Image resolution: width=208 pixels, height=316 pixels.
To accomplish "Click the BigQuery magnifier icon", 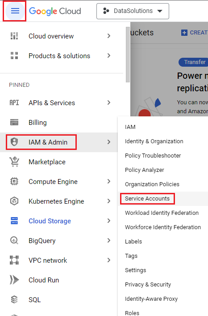I will tap(14, 240).
